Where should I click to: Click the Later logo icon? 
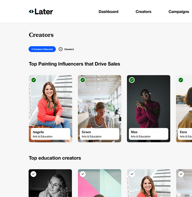[31, 11]
